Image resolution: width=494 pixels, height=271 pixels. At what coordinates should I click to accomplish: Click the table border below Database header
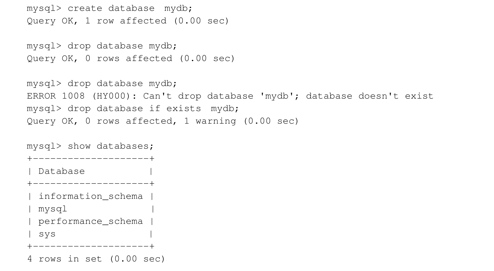(x=91, y=184)
